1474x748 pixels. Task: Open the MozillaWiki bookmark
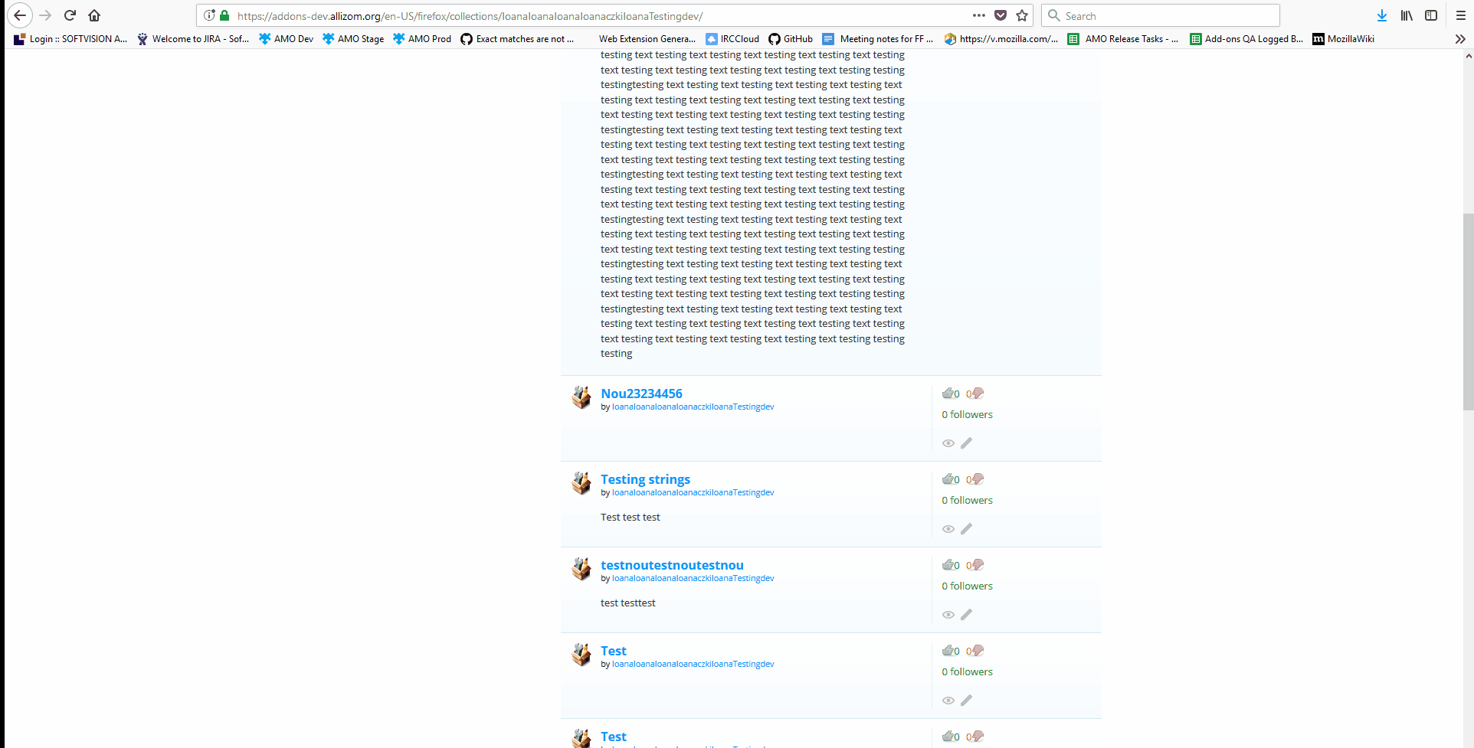(x=1343, y=39)
